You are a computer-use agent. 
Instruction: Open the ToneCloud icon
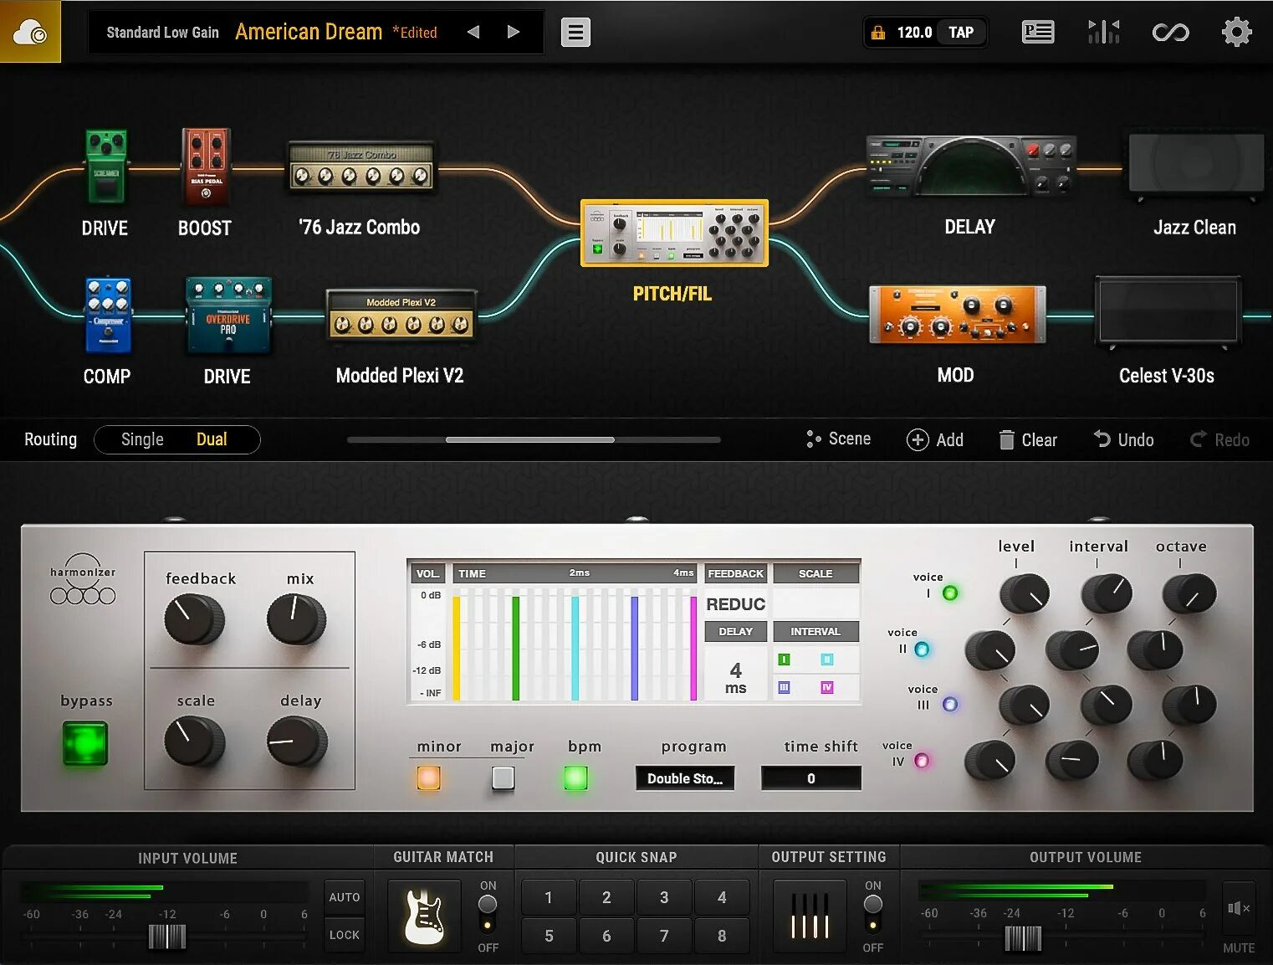(x=30, y=32)
